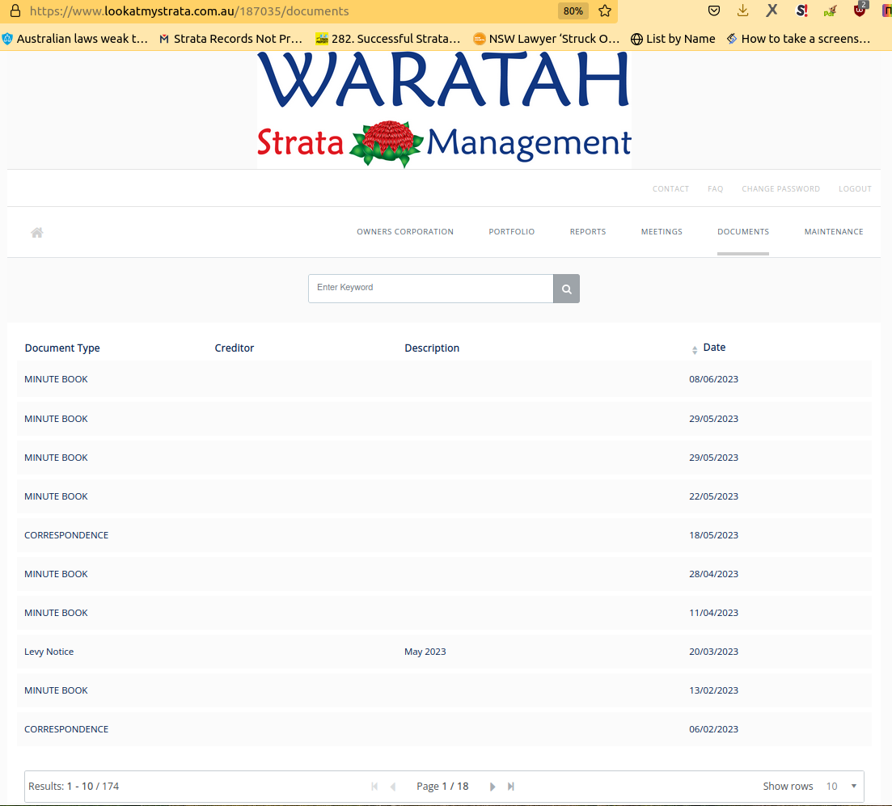Viewport: 892px width, 806px height.
Task: Click the Description column header
Action: (x=432, y=348)
